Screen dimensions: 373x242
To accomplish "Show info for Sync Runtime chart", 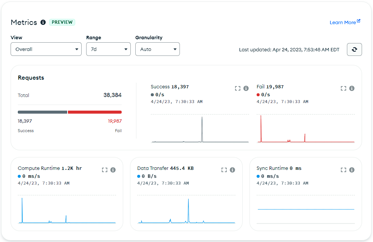I will pyautogui.click(x=352, y=170).
